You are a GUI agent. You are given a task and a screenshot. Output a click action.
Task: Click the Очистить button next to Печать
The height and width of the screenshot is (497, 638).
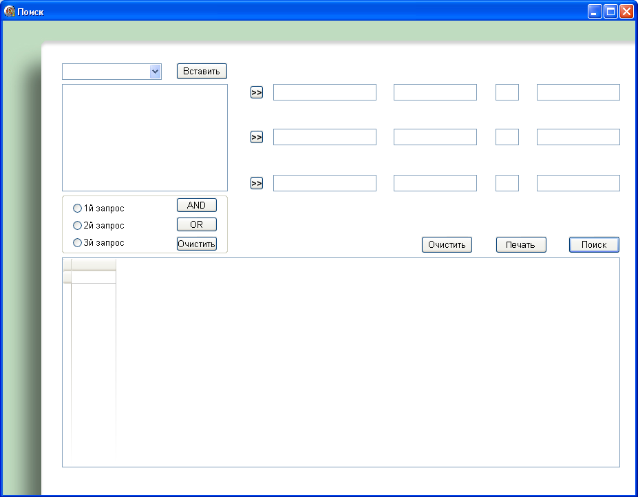tap(447, 244)
